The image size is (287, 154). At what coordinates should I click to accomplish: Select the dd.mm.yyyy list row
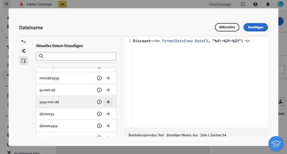[x=76, y=126]
